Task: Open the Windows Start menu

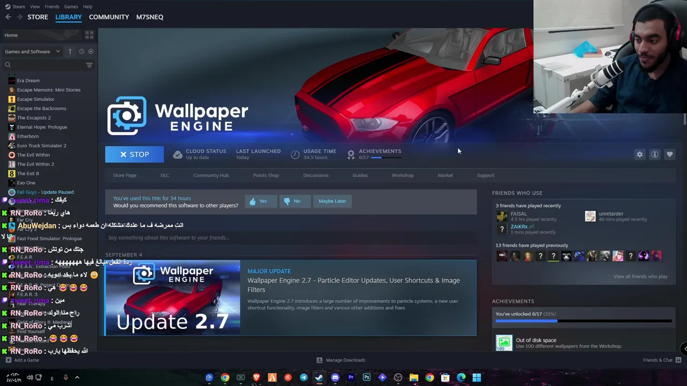Action: click(477, 377)
